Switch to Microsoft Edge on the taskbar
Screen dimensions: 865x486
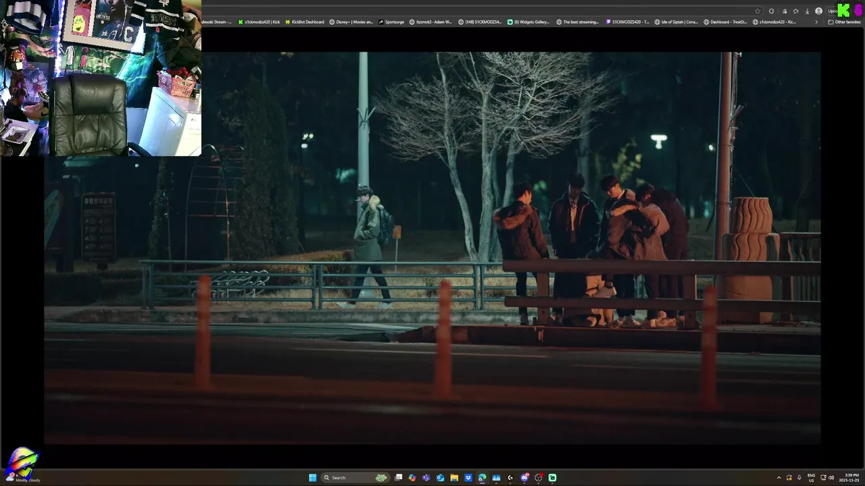coord(482,478)
